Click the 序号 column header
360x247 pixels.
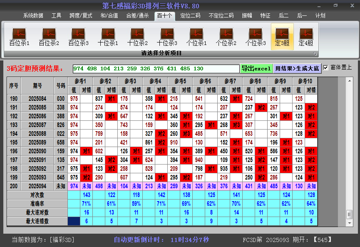14,86
